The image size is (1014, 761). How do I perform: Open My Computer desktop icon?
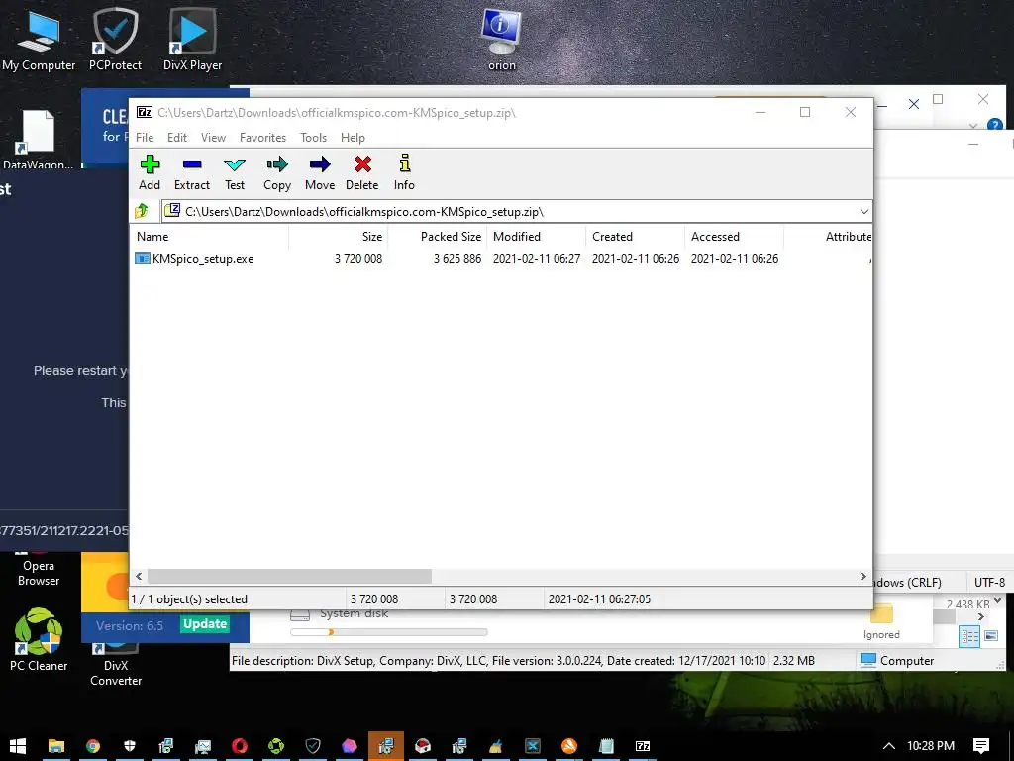pyautogui.click(x=39, y=40)
